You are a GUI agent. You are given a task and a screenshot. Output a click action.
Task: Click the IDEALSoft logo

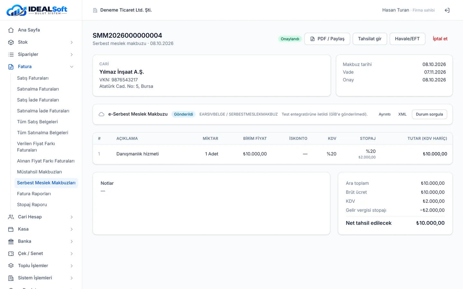click(x=37, y=10)
